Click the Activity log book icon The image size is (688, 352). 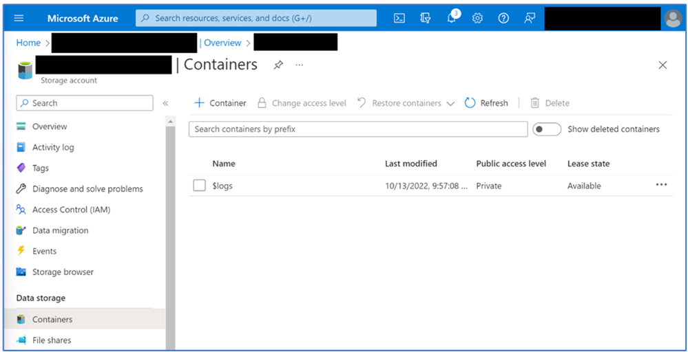point(21,147)
